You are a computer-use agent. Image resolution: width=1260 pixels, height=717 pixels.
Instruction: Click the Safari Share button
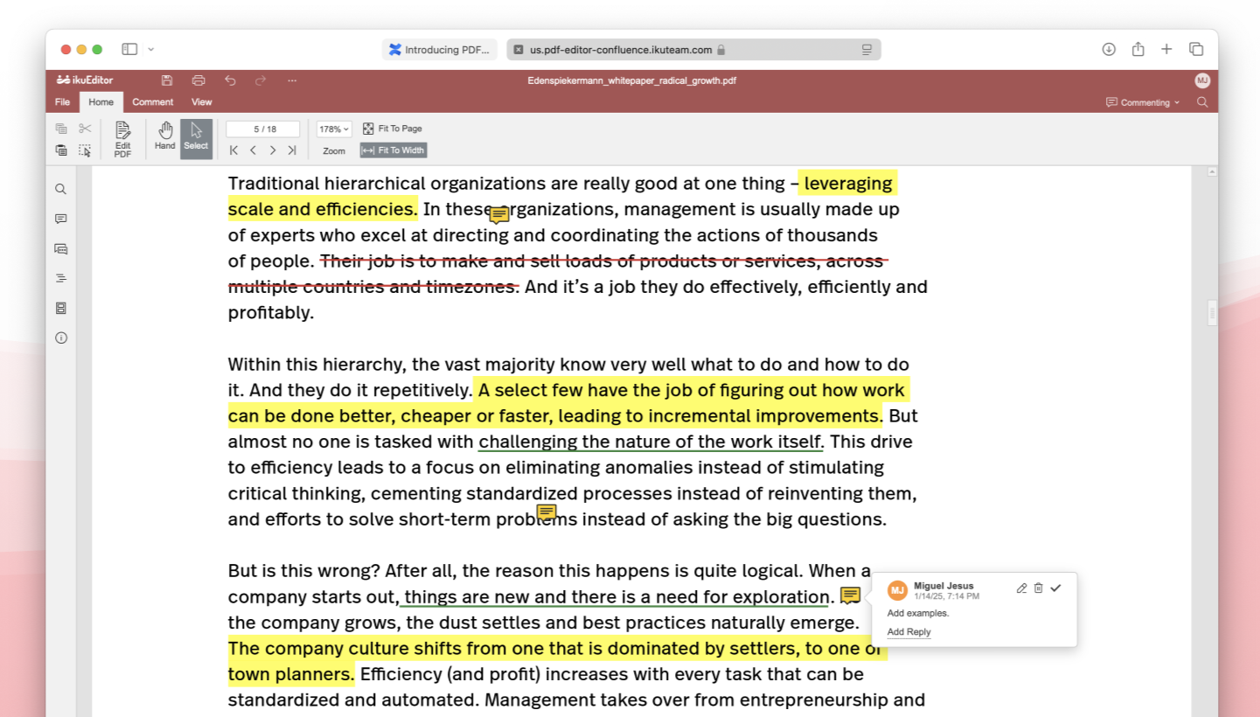click(x=1138, y=50)
